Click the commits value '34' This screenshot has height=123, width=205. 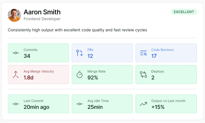click(x=27, y=56)
